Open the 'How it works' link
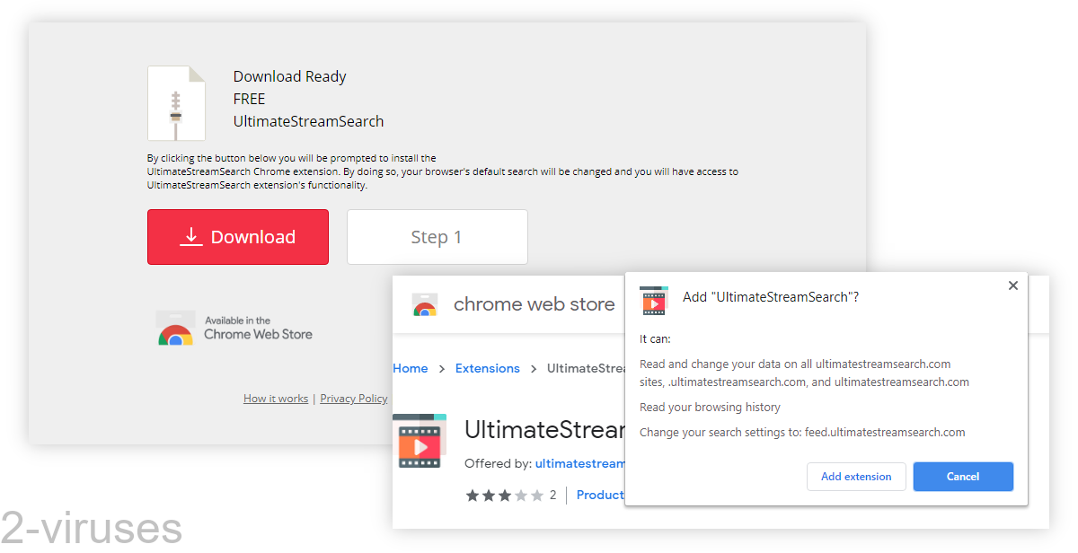Image resolution: width=1078 pixels, height=553 pixels. (276, 399)
